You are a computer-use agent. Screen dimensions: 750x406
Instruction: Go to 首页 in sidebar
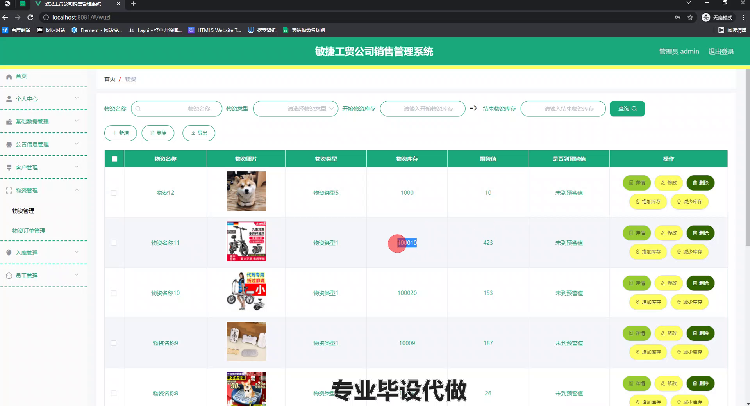tap(21, 77)
